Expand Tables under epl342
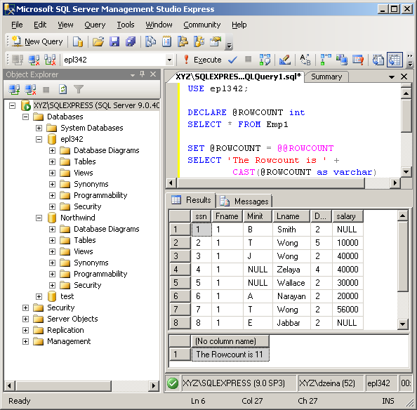 point(53,161)
